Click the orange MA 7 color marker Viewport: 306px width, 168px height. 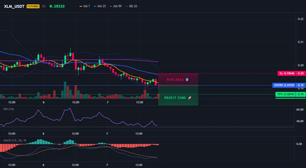(81, 6)
